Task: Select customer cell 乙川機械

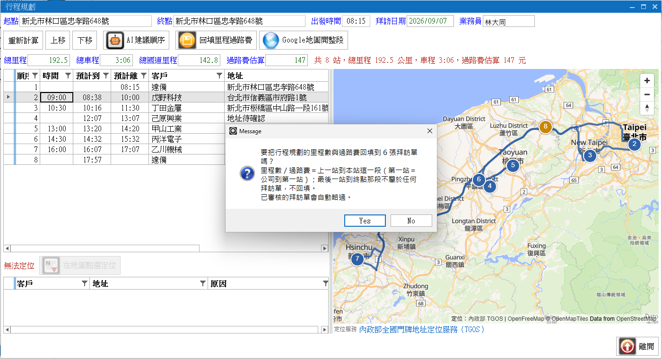Action: [187, 149]
